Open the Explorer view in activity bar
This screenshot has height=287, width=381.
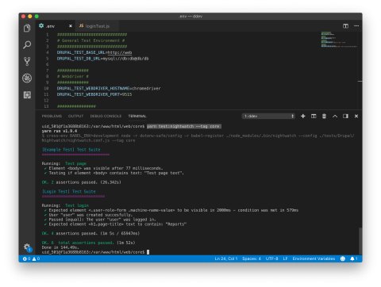pyautogui.click(x=27, y=28)
